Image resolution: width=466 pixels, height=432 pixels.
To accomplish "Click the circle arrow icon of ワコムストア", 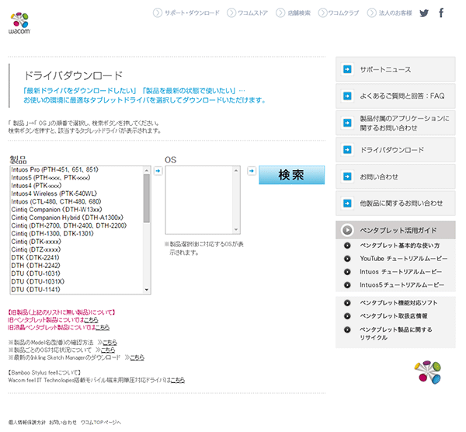I will [x=231, y=12].
